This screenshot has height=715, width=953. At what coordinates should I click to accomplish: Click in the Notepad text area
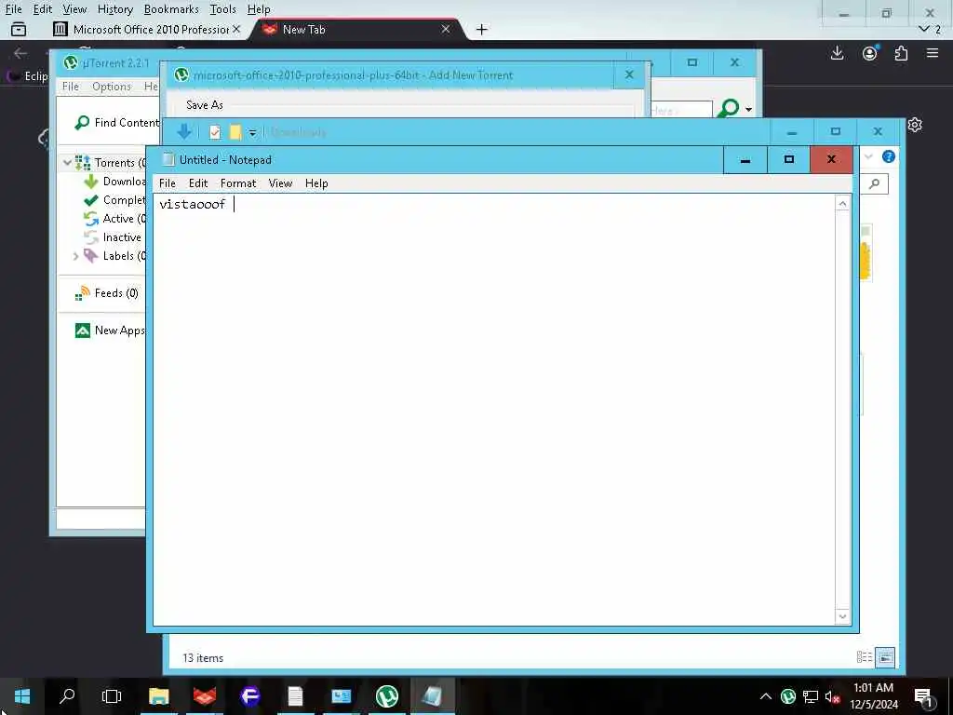(x=493, y=410)
